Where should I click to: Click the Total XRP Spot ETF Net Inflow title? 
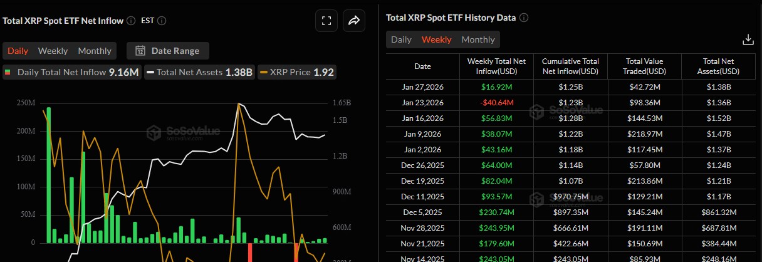(x=63, y=21)
